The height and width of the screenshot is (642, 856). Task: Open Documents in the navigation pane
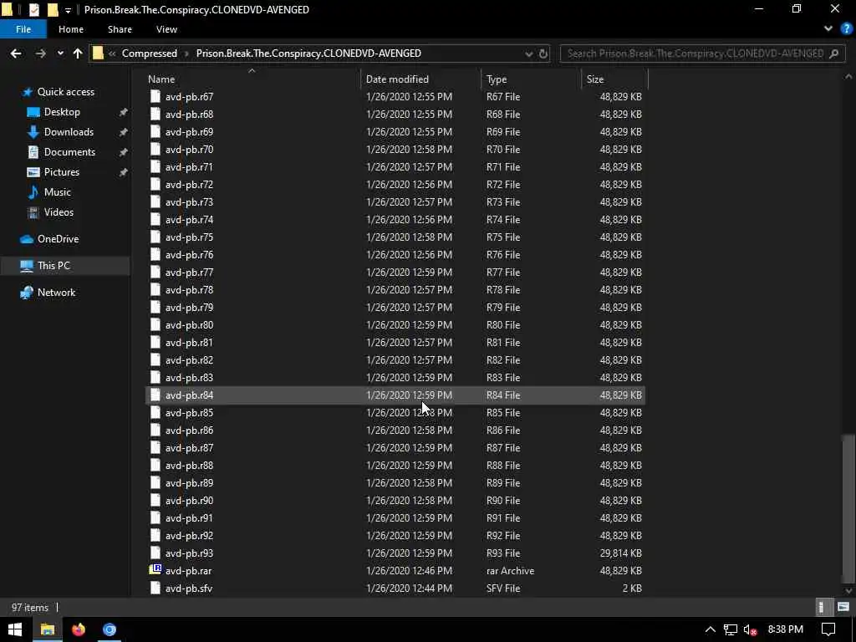[69, 152]
